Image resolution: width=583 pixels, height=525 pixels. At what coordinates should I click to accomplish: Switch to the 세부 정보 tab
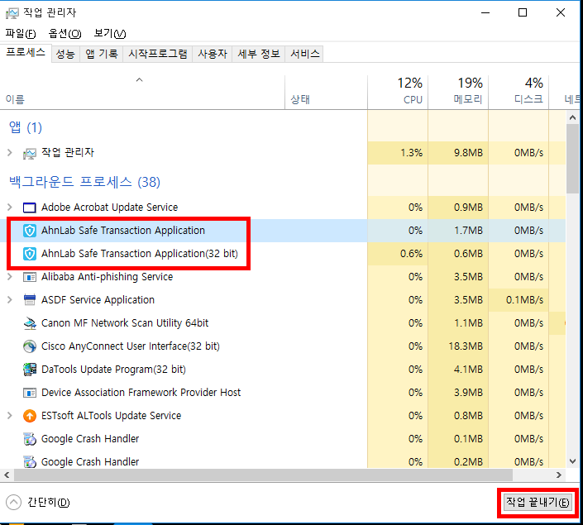(x=258, y=55)
